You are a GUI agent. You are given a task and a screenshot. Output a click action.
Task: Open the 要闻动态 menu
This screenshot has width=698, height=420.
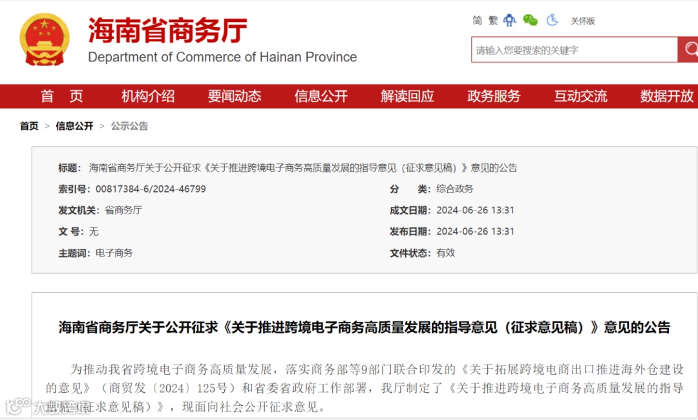pyautogui.click(x=235, y=96)
